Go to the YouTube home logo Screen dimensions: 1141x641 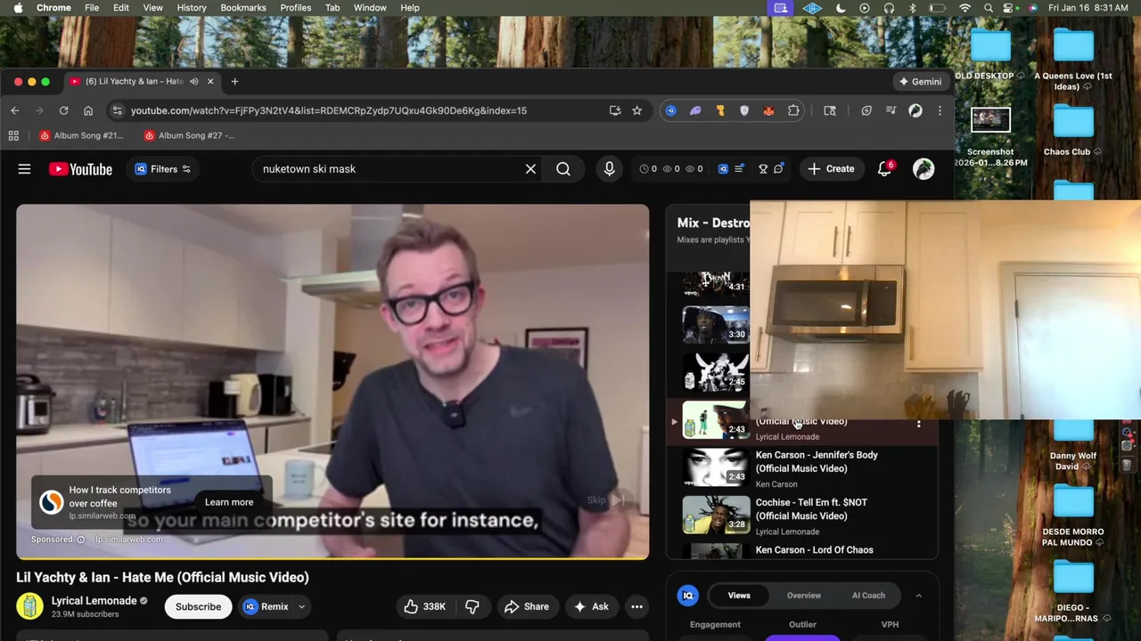point(80,169)
